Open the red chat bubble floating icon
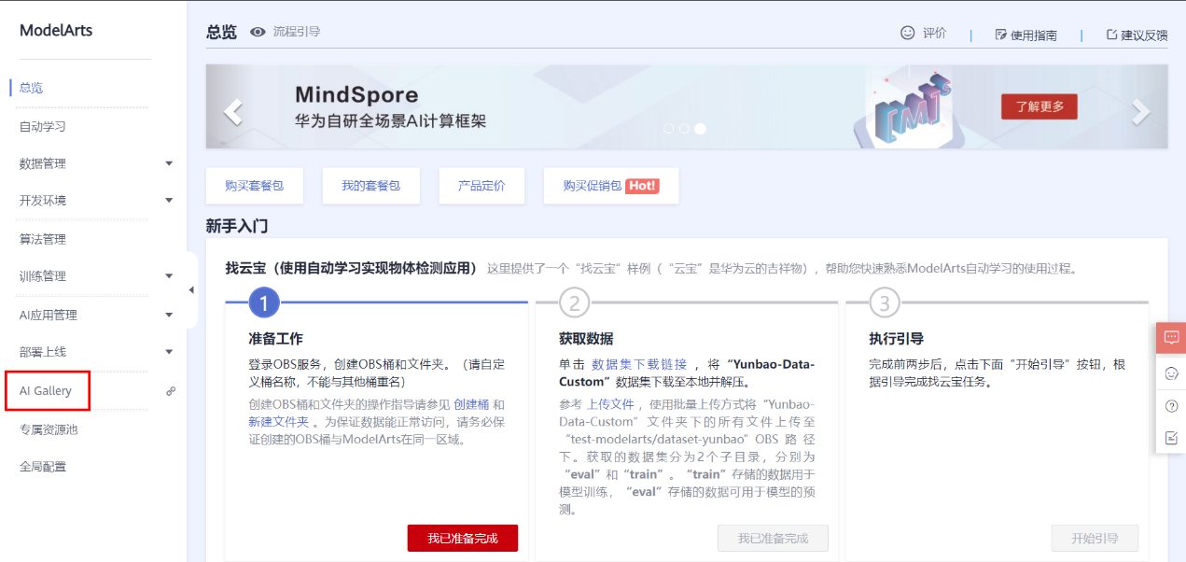The image size is (1186, 562). click(x=1171, y=338)
